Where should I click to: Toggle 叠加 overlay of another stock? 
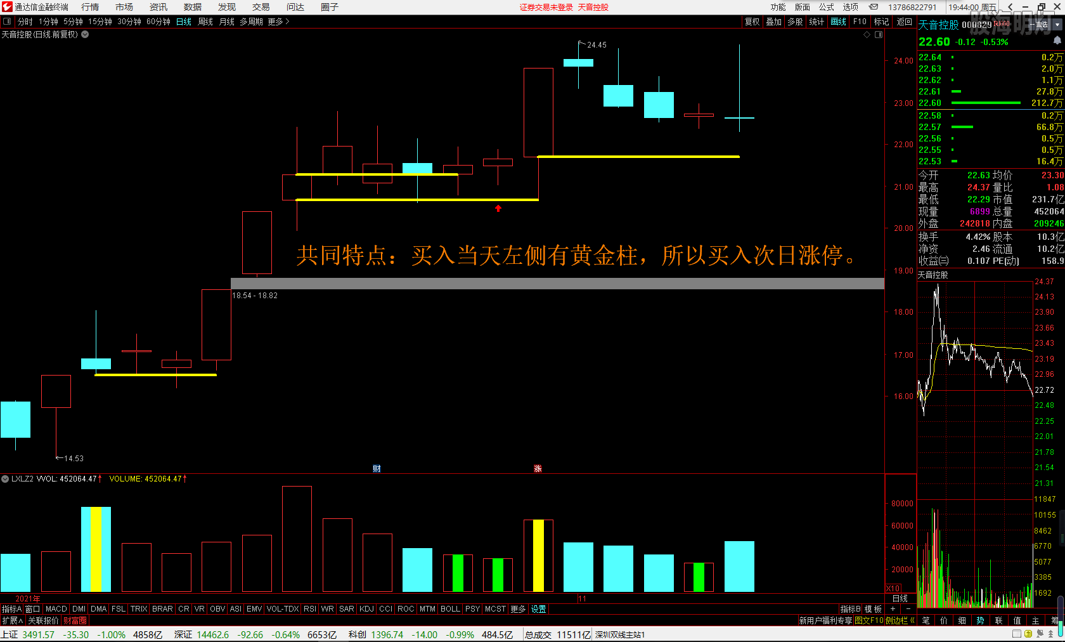click(x=774, y=22)
